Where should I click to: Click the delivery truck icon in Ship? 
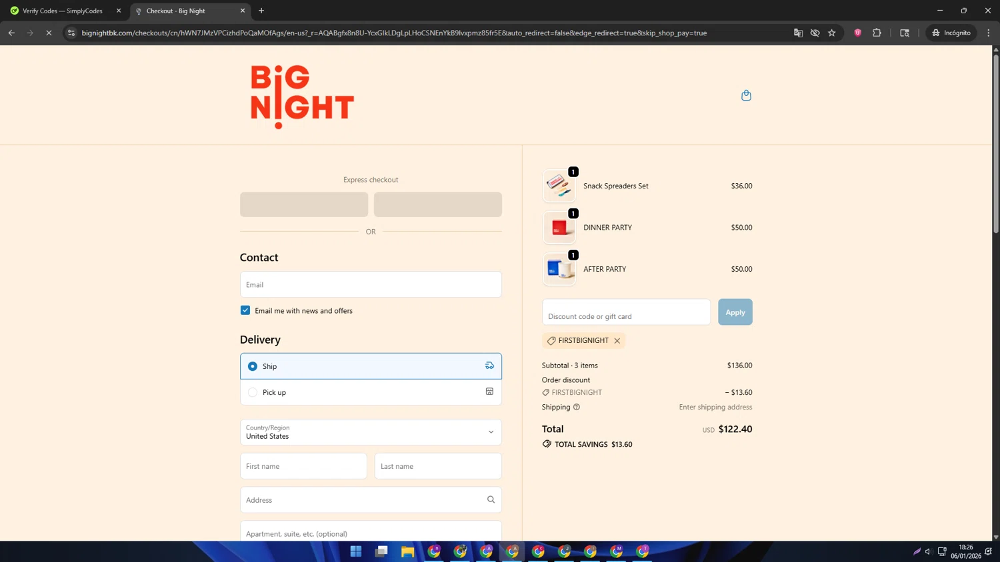click(489, 366)
